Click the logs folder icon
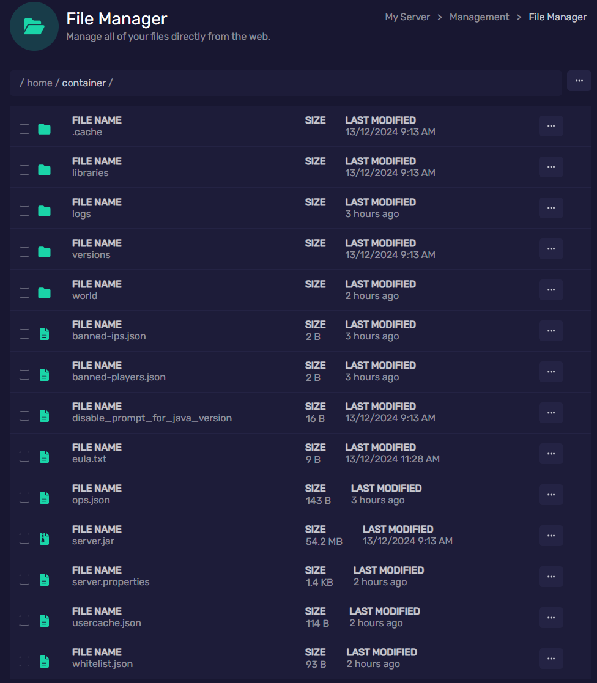The width and height of the screenshot is (597, 683). point(44,211)
